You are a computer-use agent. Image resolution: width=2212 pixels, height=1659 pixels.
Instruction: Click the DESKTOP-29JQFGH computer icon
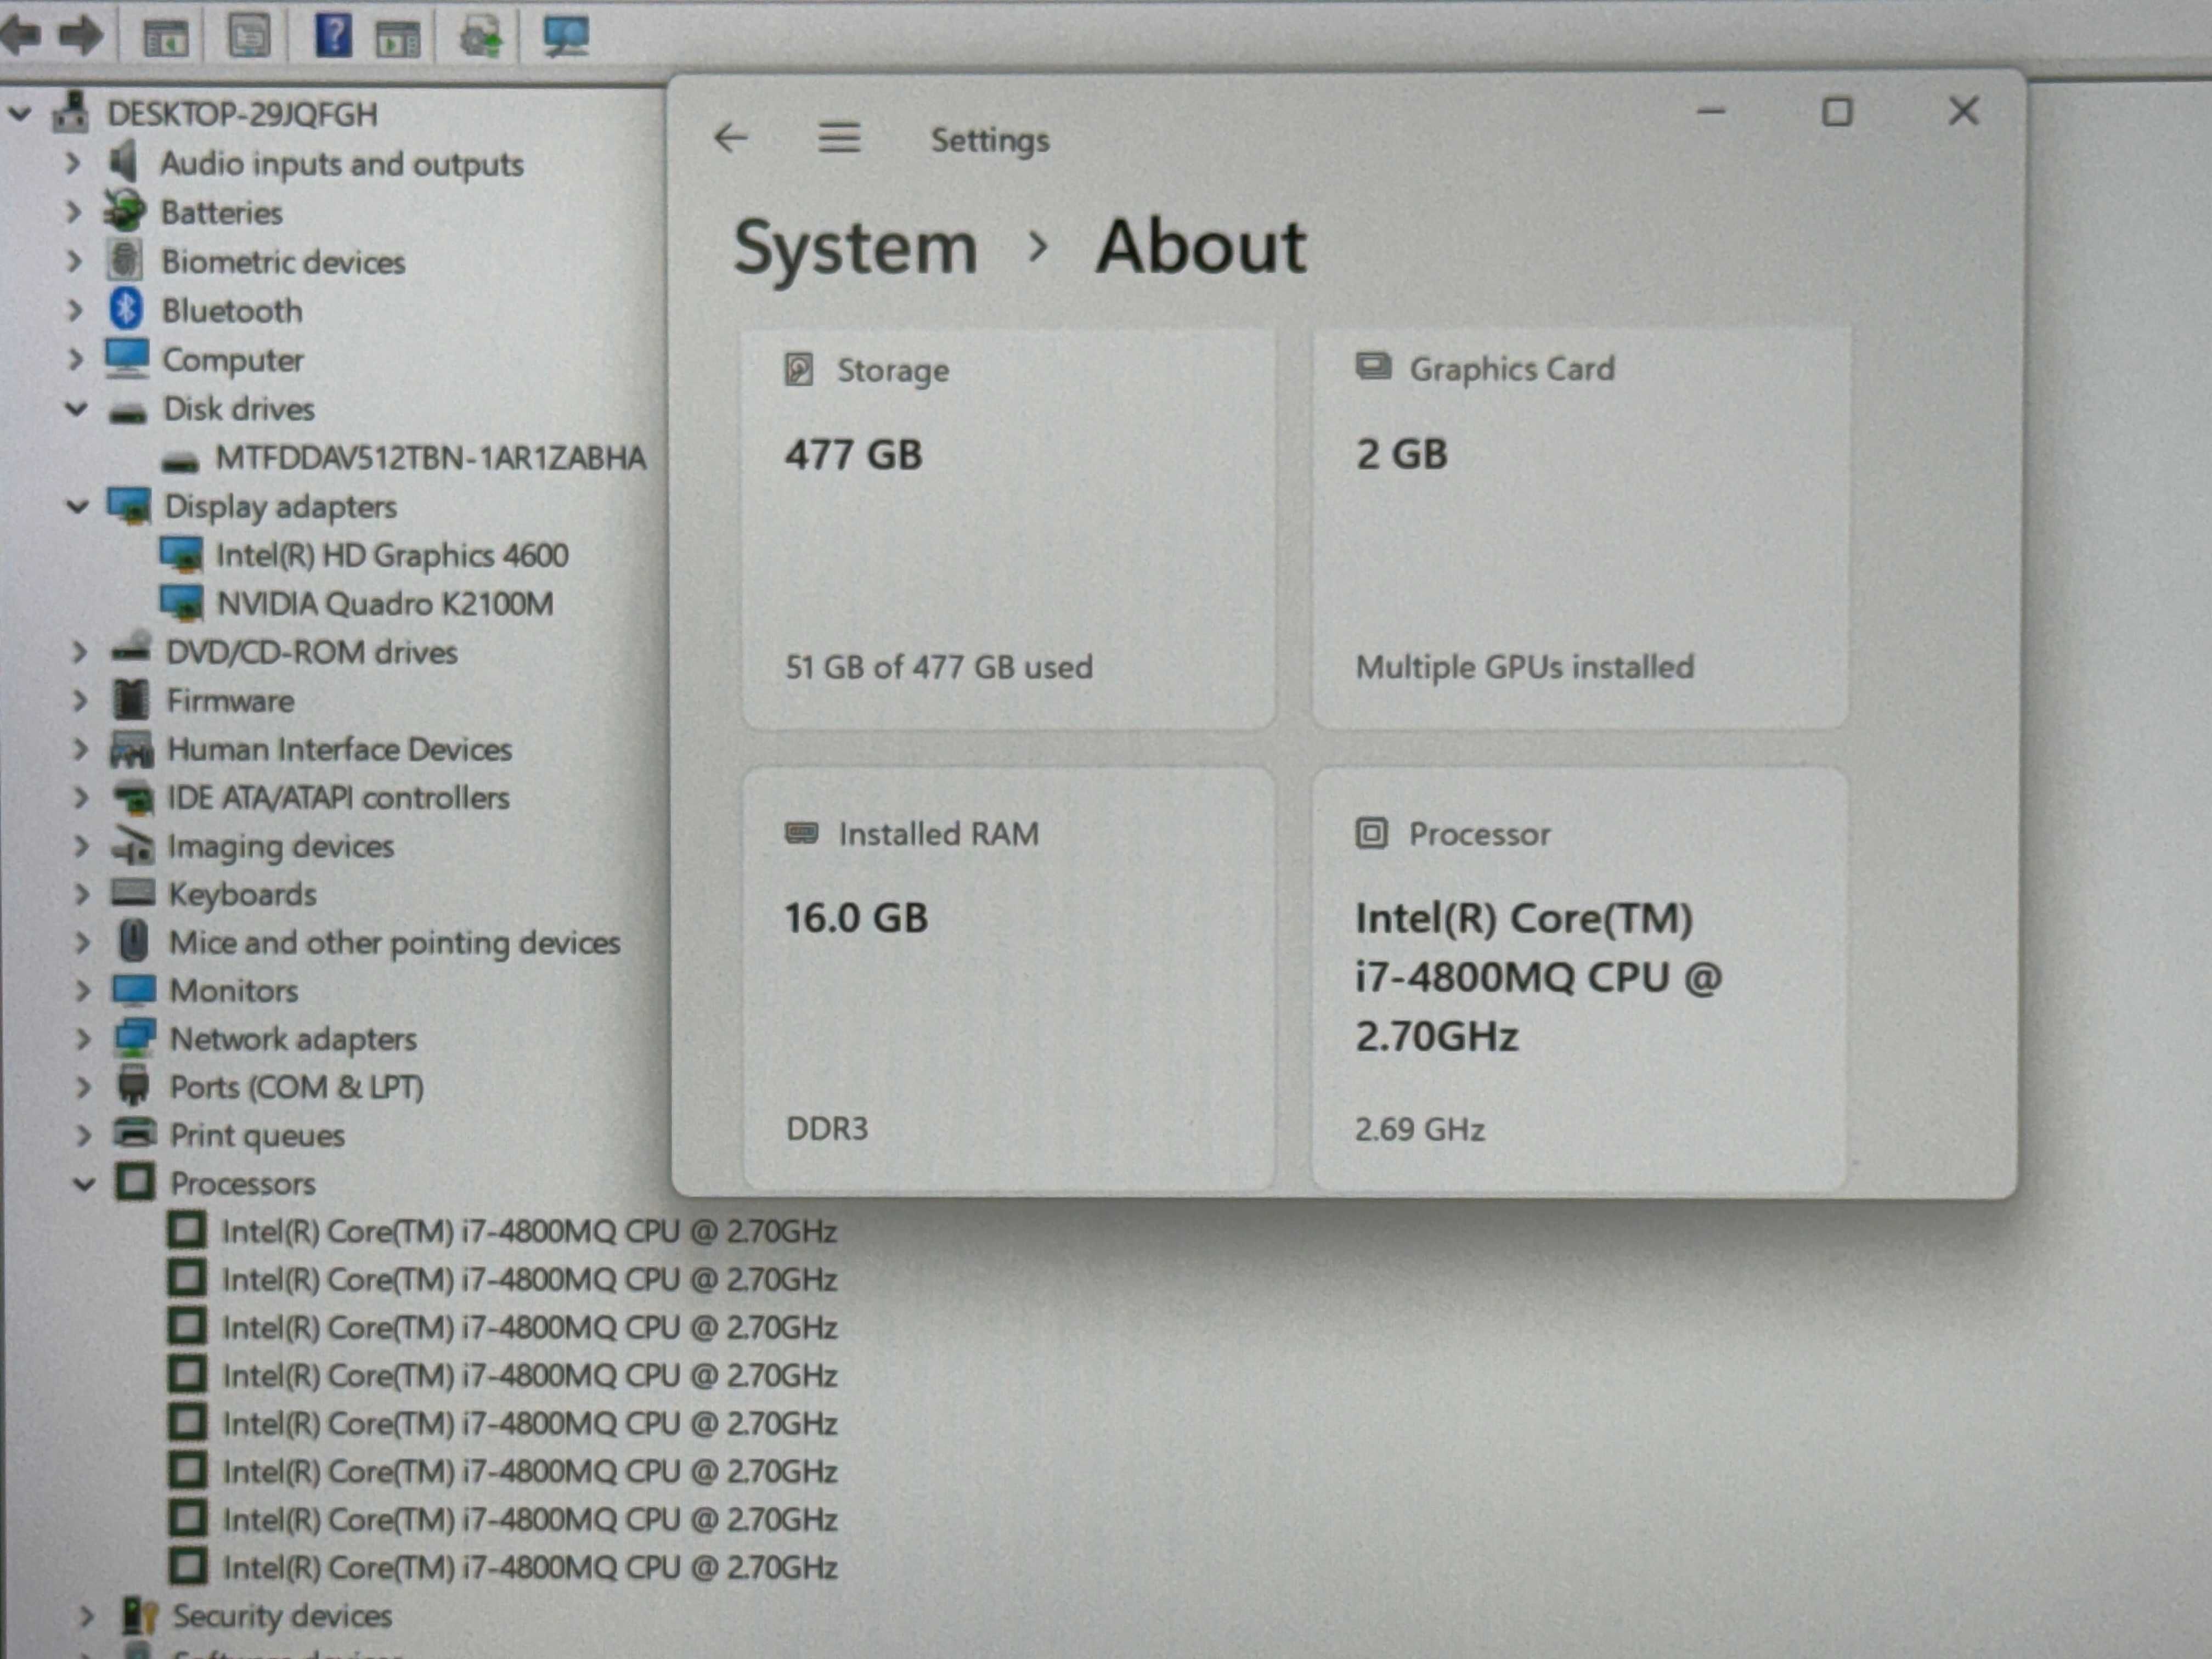point(70,112)
